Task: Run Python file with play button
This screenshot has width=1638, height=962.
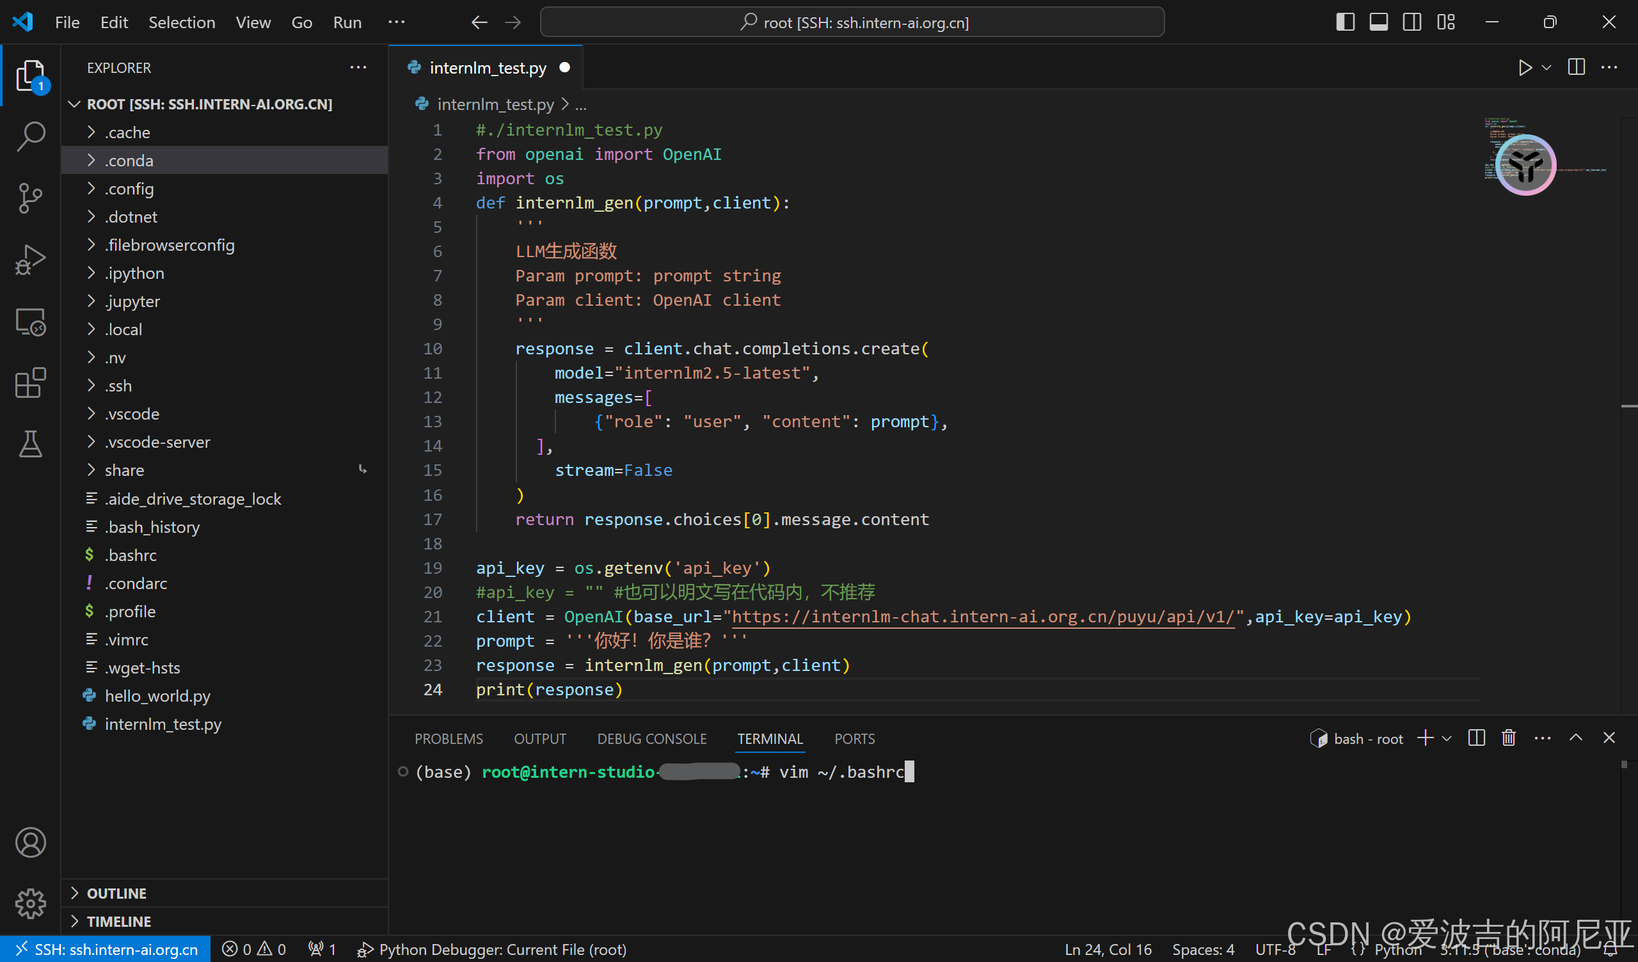Action: point(1524,68)
